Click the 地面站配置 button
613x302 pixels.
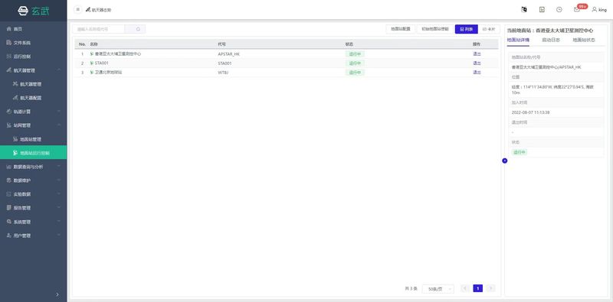[x=400, y=29]
